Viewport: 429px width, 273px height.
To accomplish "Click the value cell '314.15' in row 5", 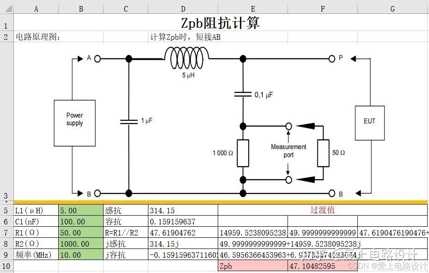I will click(x=183, y=210).
